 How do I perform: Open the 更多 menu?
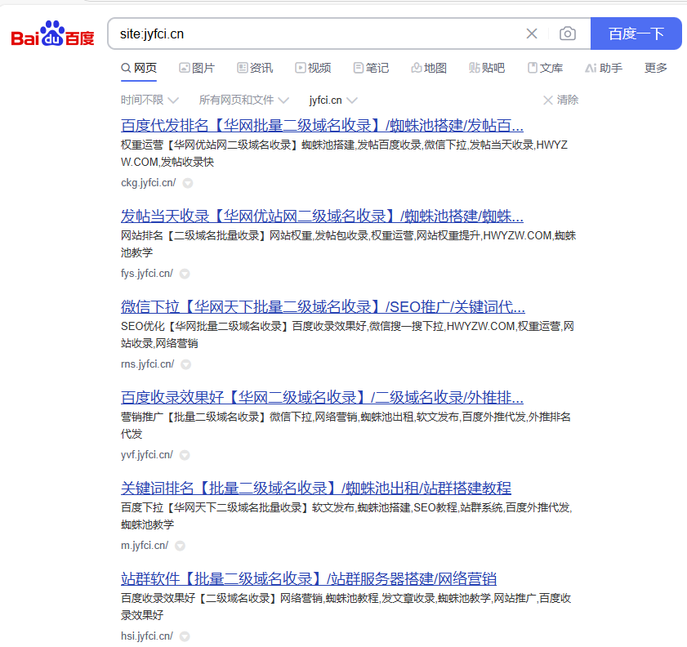pos(656,68)
